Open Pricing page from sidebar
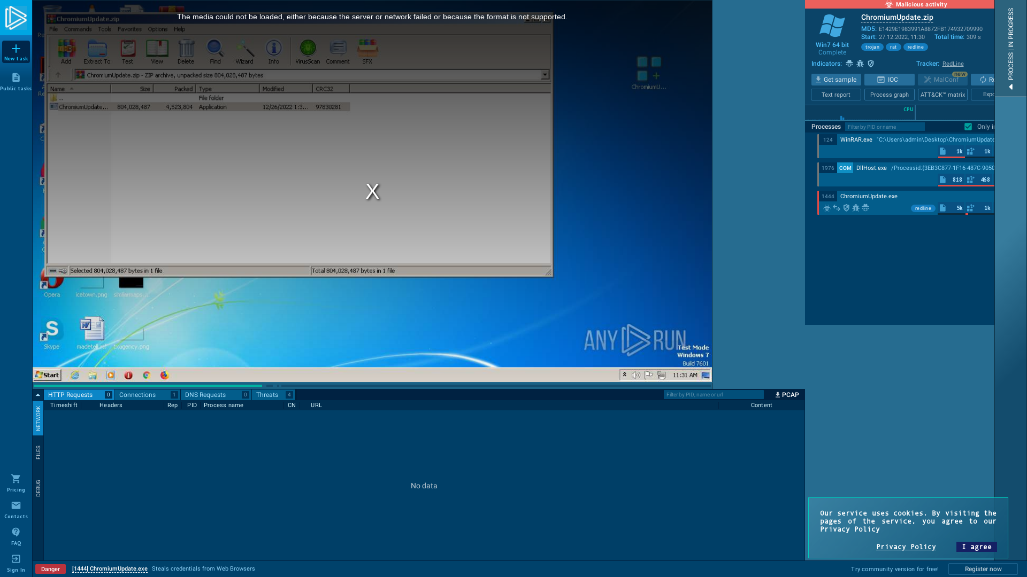 (x=16, y=483)
